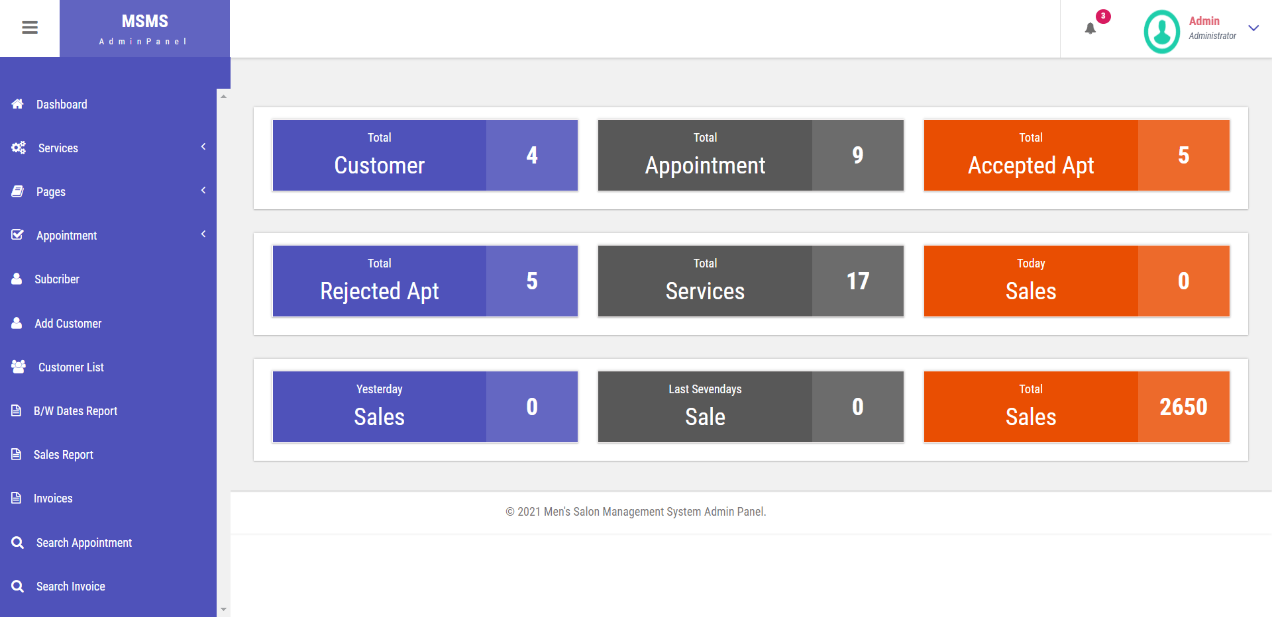Select the Total Customer card
The width and height of the screenshot is (1272, 617).
click(425, 156)
